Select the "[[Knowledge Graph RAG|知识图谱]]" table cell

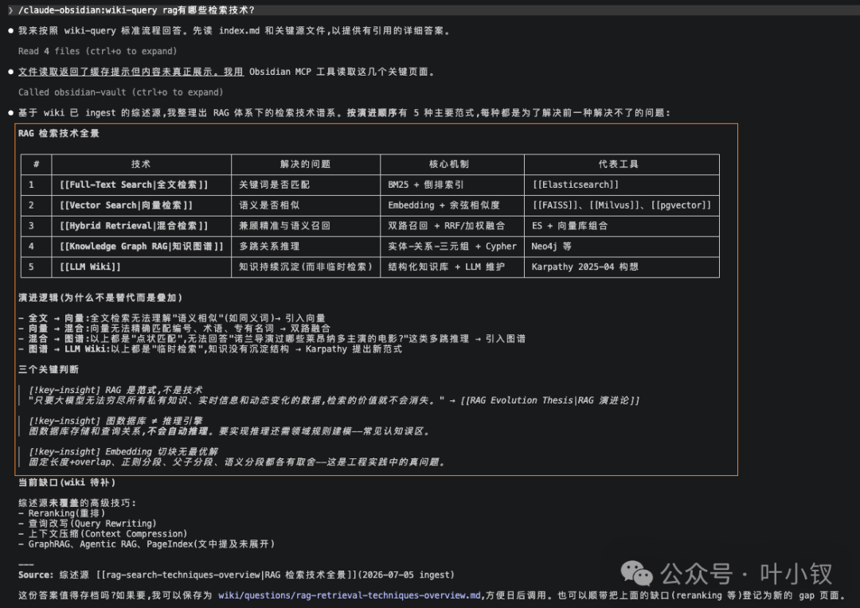tap(142, 246)
